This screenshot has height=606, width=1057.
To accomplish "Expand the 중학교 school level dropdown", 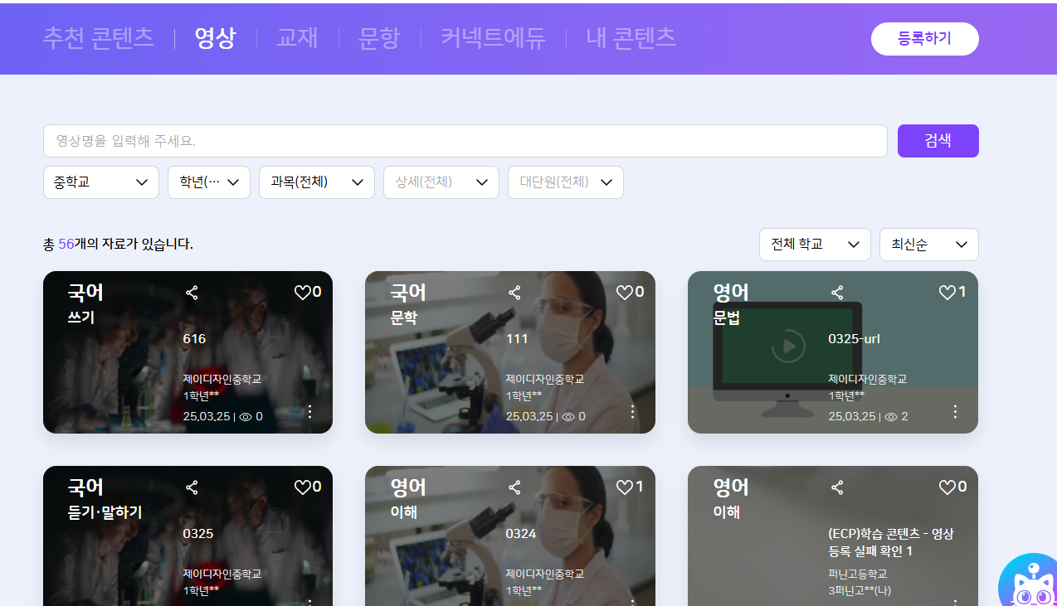I will 100,182.
